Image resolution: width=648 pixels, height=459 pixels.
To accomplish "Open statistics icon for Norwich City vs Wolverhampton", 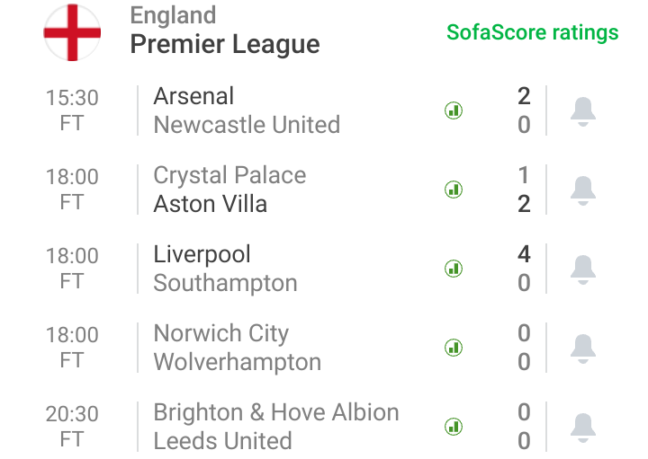I will coord(454,348).
